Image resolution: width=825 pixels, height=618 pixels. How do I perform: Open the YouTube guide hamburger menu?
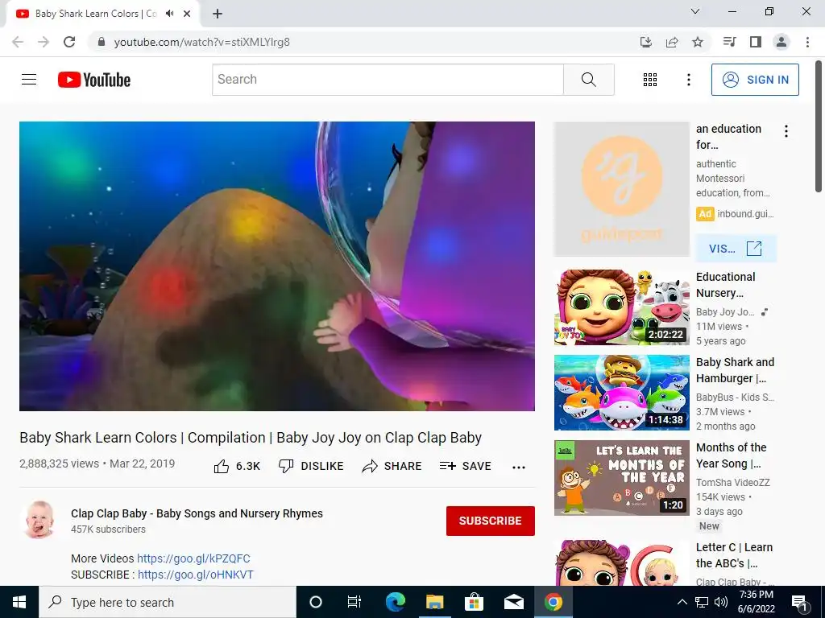(x=29, y=80)
